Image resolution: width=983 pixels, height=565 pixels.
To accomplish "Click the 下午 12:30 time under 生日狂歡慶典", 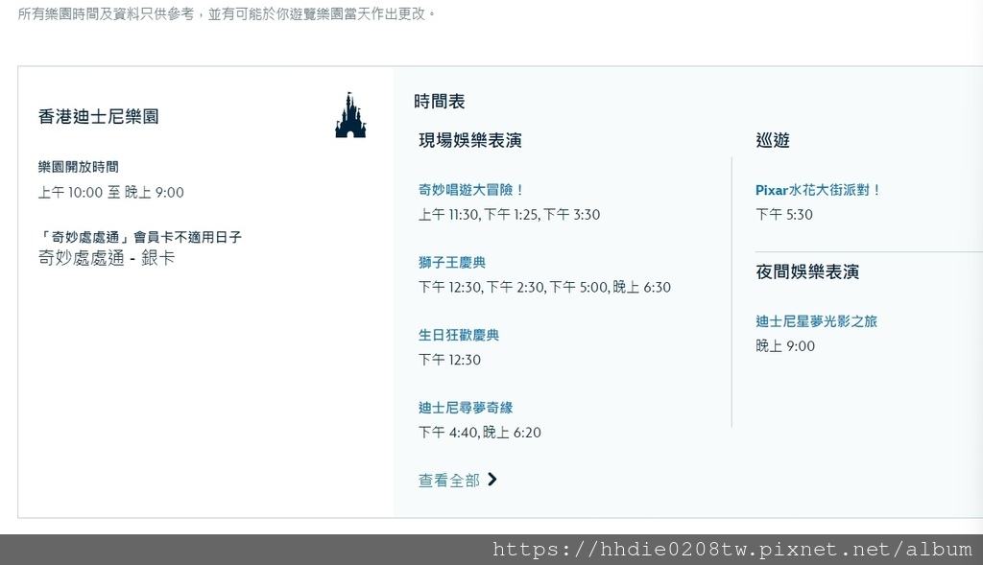I will (449, 360).
